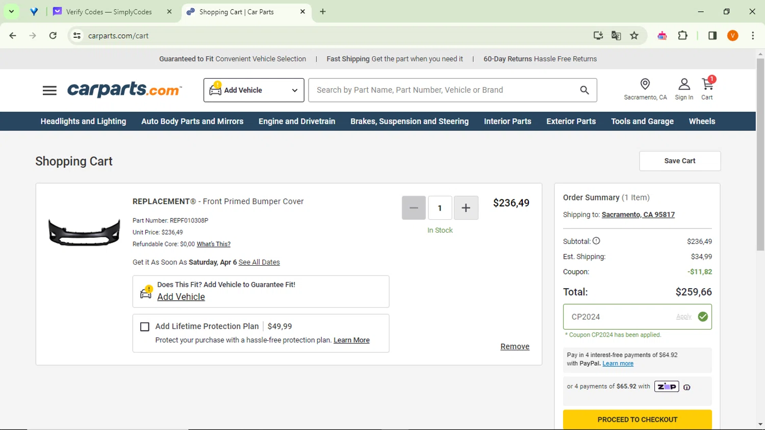Close the Verify Codes tab
The height and width of the screenshot is (430, 765).
click(169, 12)
